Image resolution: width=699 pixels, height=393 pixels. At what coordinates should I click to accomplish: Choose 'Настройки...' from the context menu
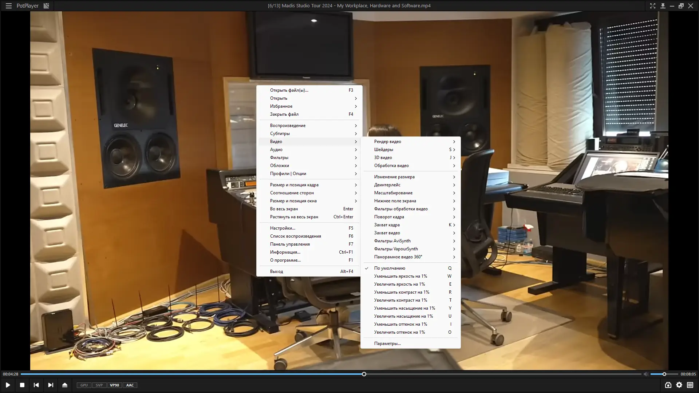tap(283, 228)
